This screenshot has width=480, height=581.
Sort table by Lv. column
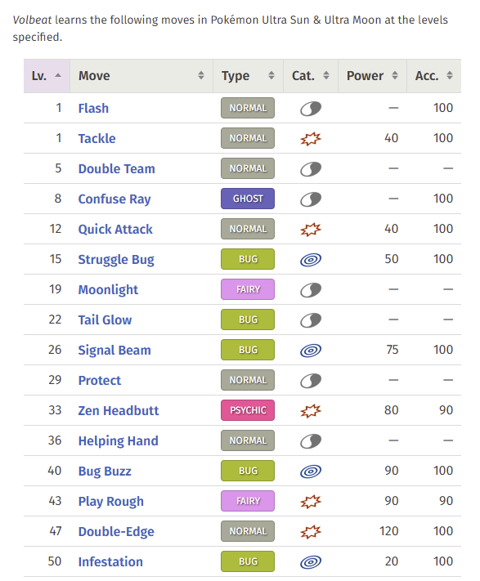tap(47, 76)
